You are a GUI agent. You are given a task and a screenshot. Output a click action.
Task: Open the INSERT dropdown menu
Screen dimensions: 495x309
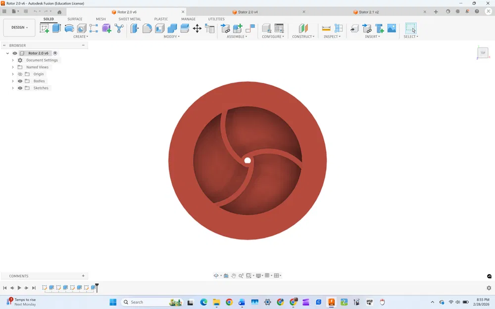tap(373, 37)
